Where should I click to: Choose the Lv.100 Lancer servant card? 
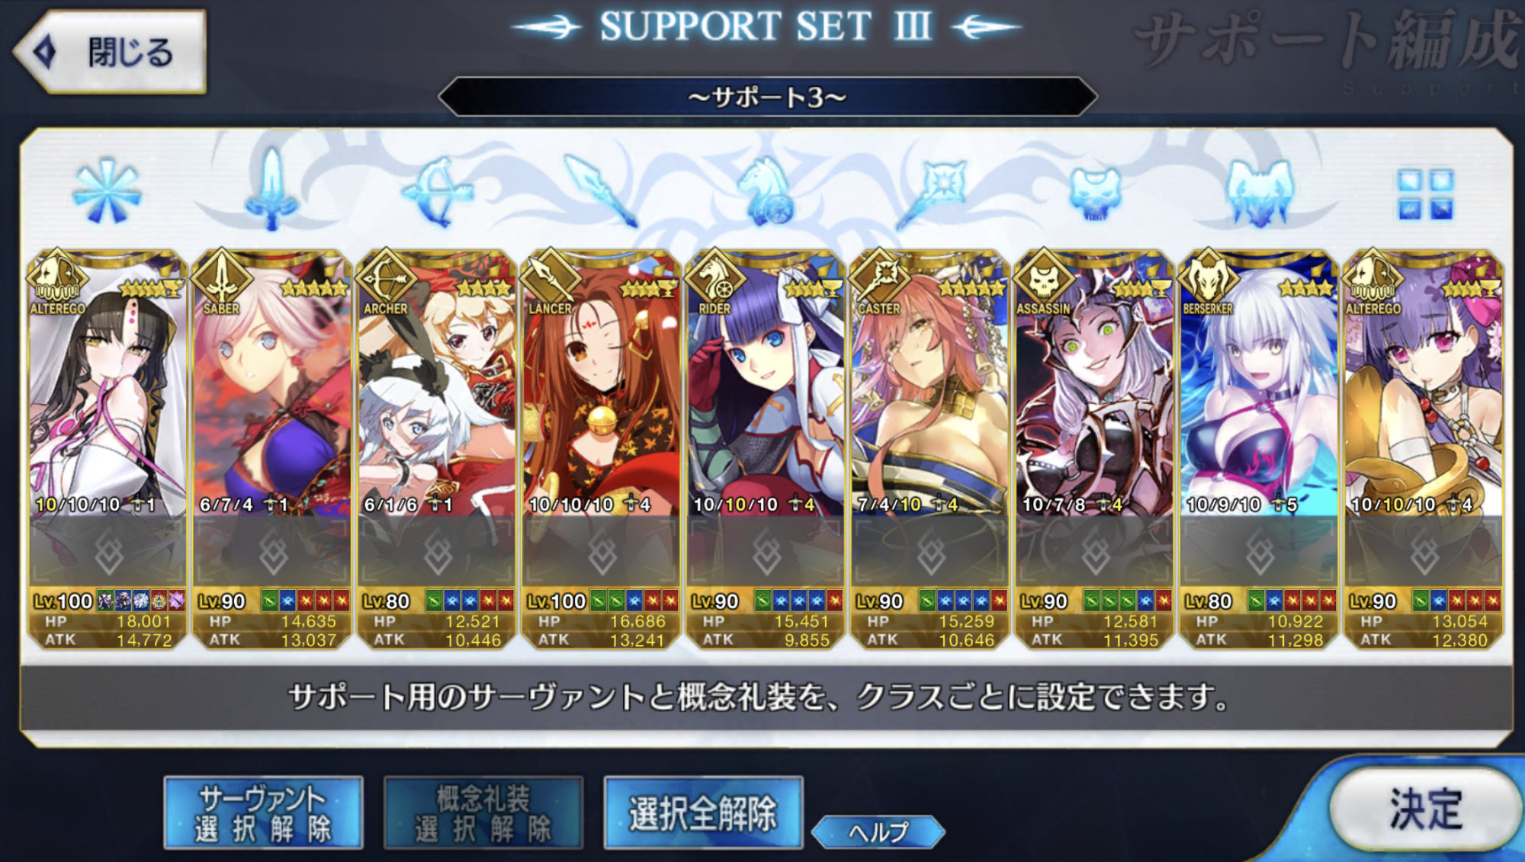(x=601, y=450)
